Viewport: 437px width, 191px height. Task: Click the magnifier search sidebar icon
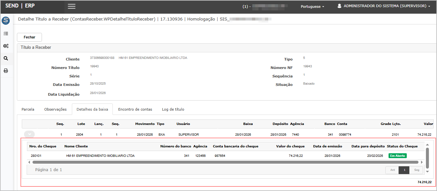coord(6,59)
